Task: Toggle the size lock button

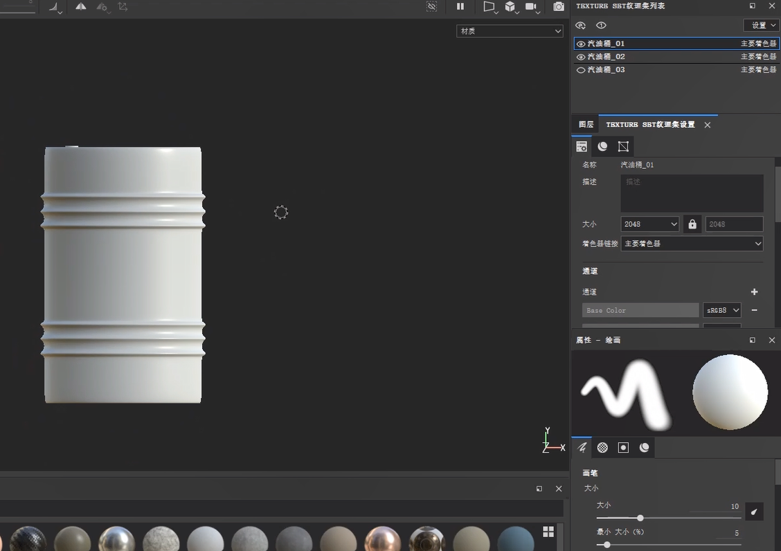Action: pyautogui.click(x=692, y=224)
